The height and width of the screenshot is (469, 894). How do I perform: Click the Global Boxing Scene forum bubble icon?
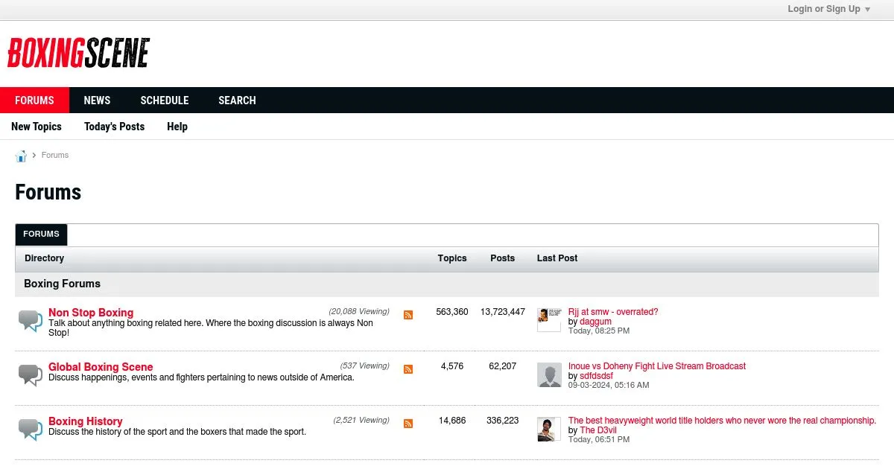click(x=30, y=374)
